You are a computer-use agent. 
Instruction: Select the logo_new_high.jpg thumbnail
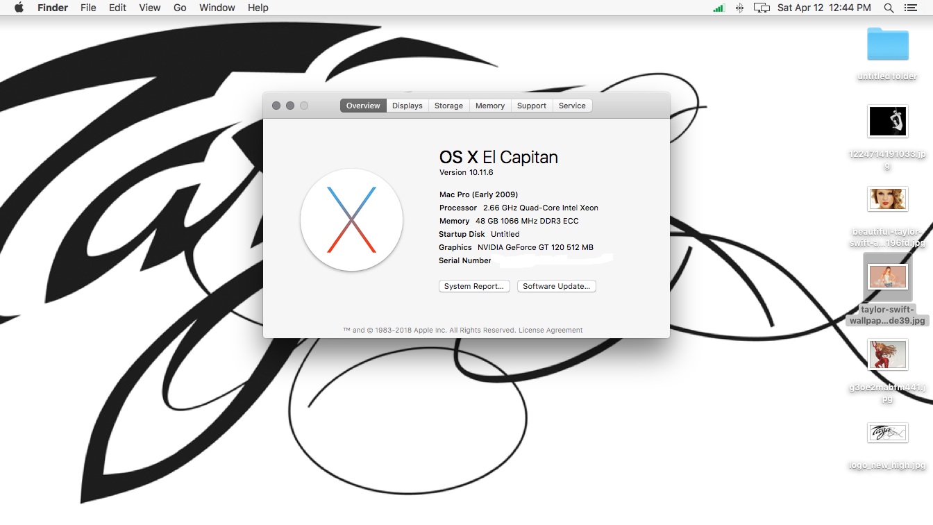tap(888, 433)
